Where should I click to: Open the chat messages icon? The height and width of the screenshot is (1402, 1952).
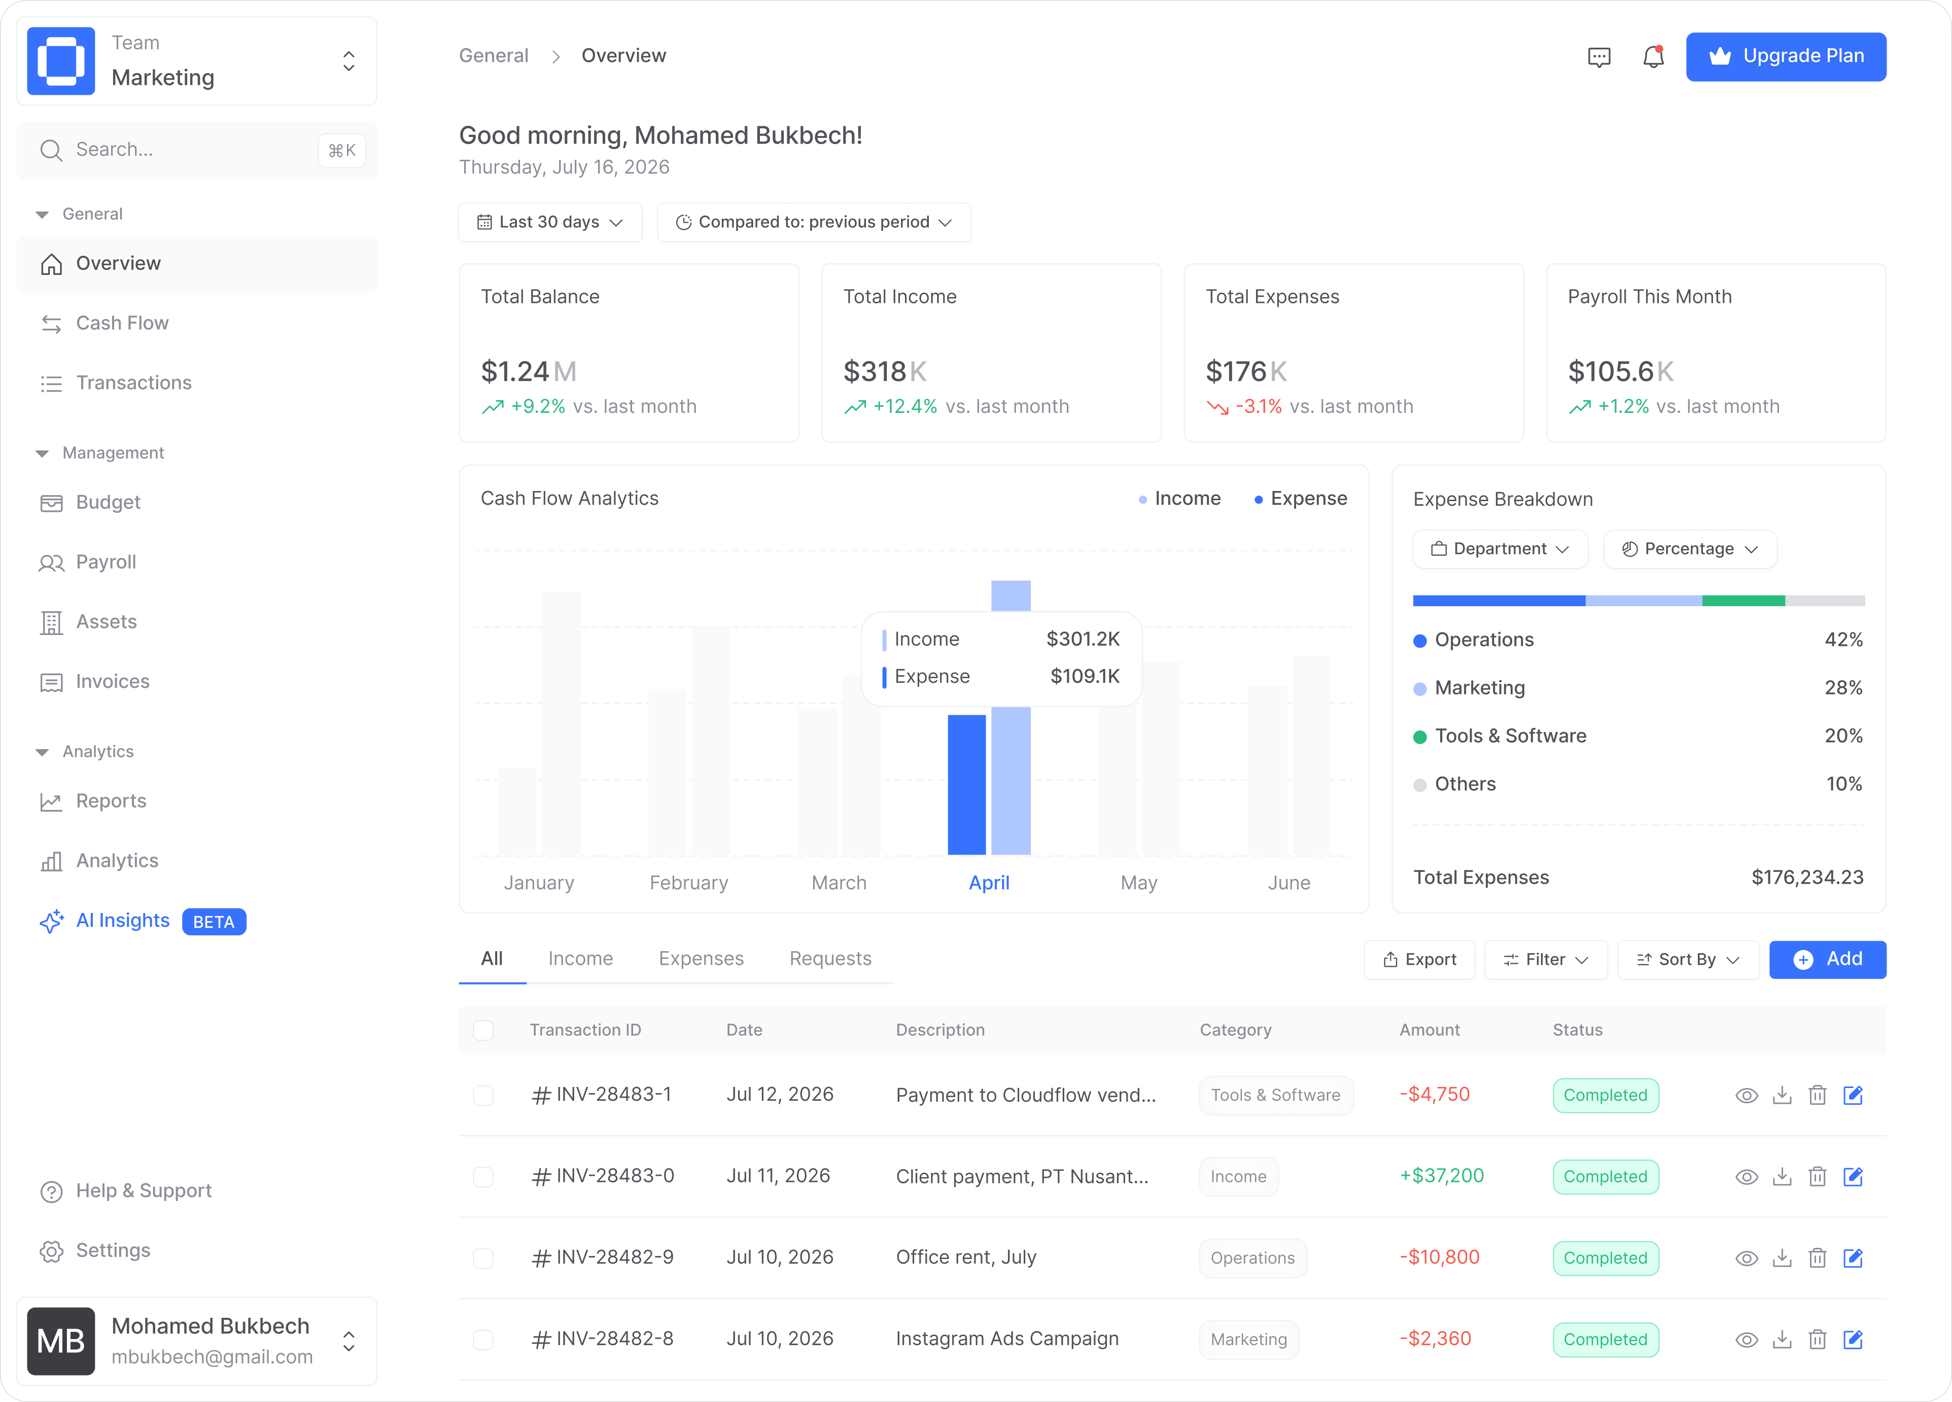1598,57
